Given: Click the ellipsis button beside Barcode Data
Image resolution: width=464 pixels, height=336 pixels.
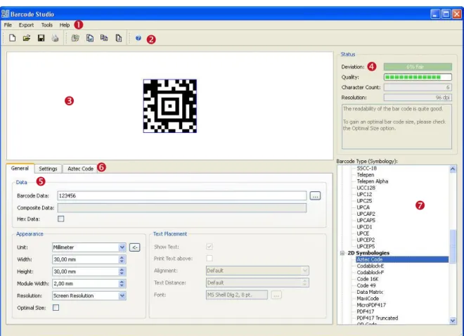Looking at the screenshot, I should [x=315, y=196].
